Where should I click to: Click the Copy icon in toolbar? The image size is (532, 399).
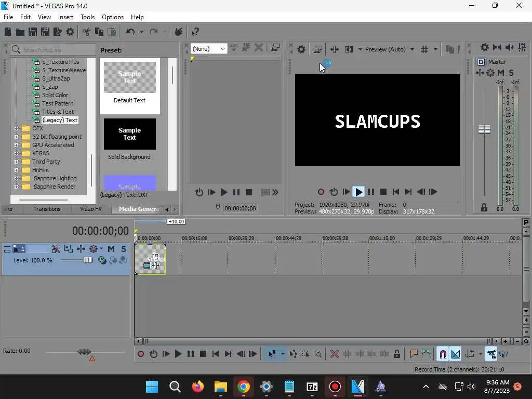coord(99,32)
